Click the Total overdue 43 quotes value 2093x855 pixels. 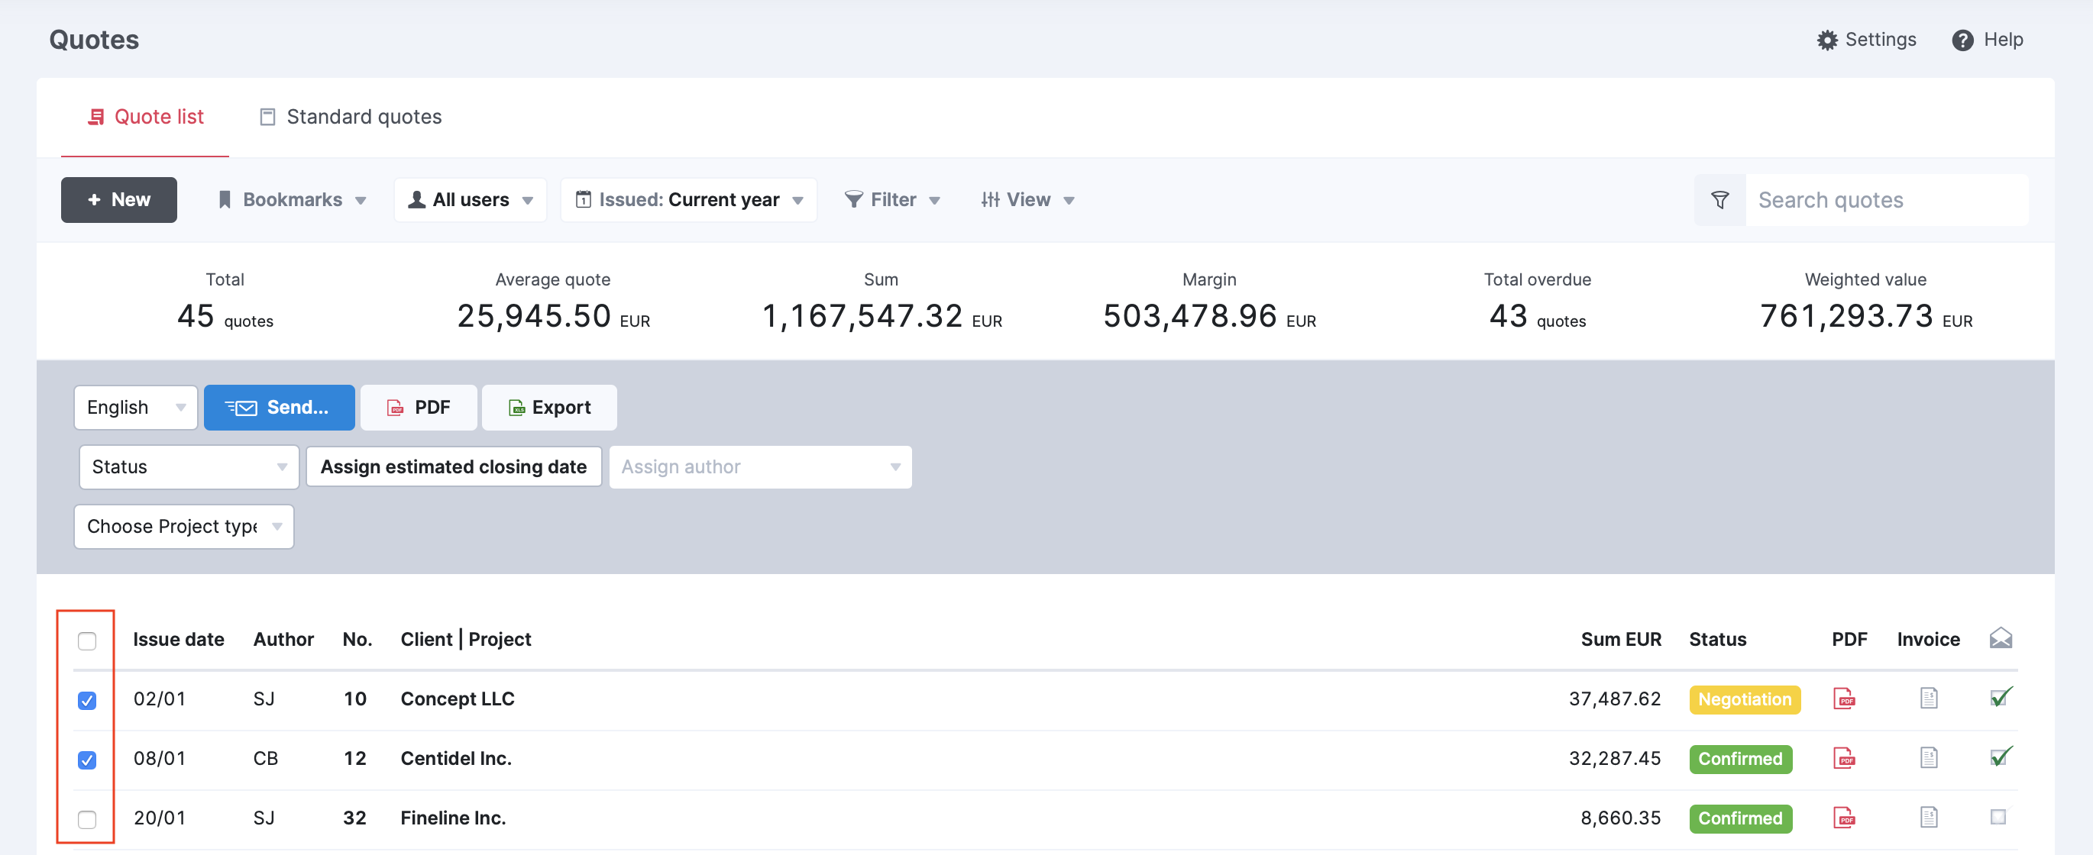[1537, 316]
